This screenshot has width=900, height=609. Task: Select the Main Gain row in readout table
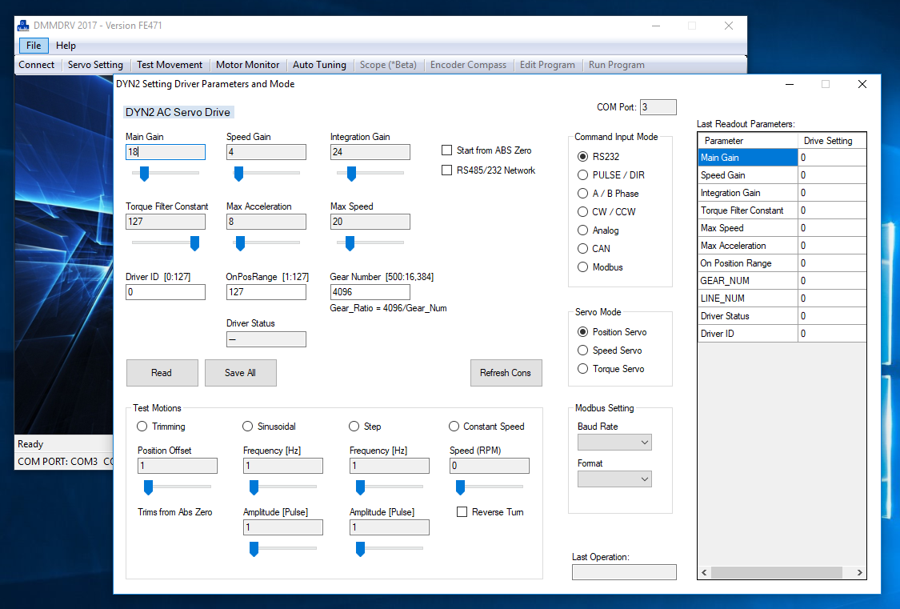[x=782, y=158]
